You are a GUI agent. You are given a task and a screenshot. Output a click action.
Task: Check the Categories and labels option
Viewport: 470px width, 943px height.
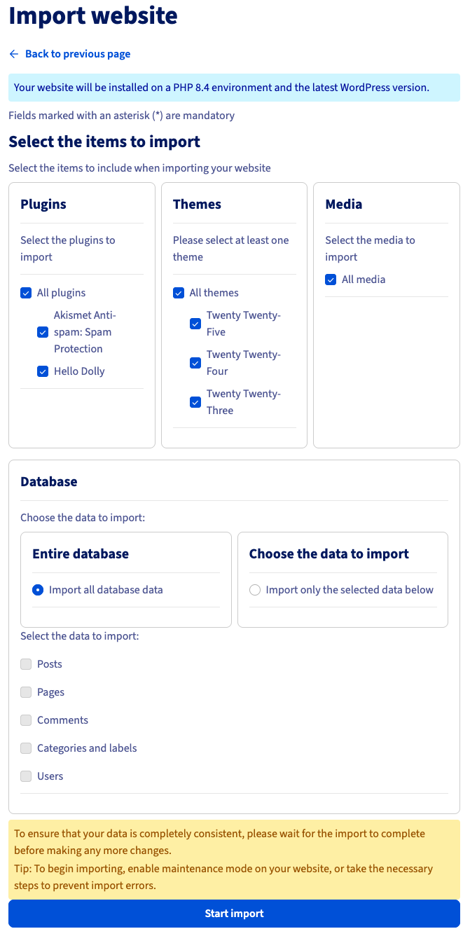(26, 748)
